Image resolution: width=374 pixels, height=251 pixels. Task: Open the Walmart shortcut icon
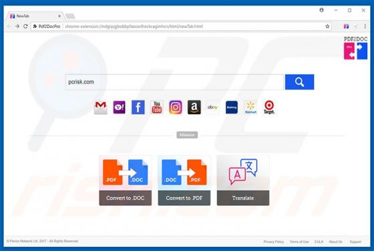click(x=250, y=107)
